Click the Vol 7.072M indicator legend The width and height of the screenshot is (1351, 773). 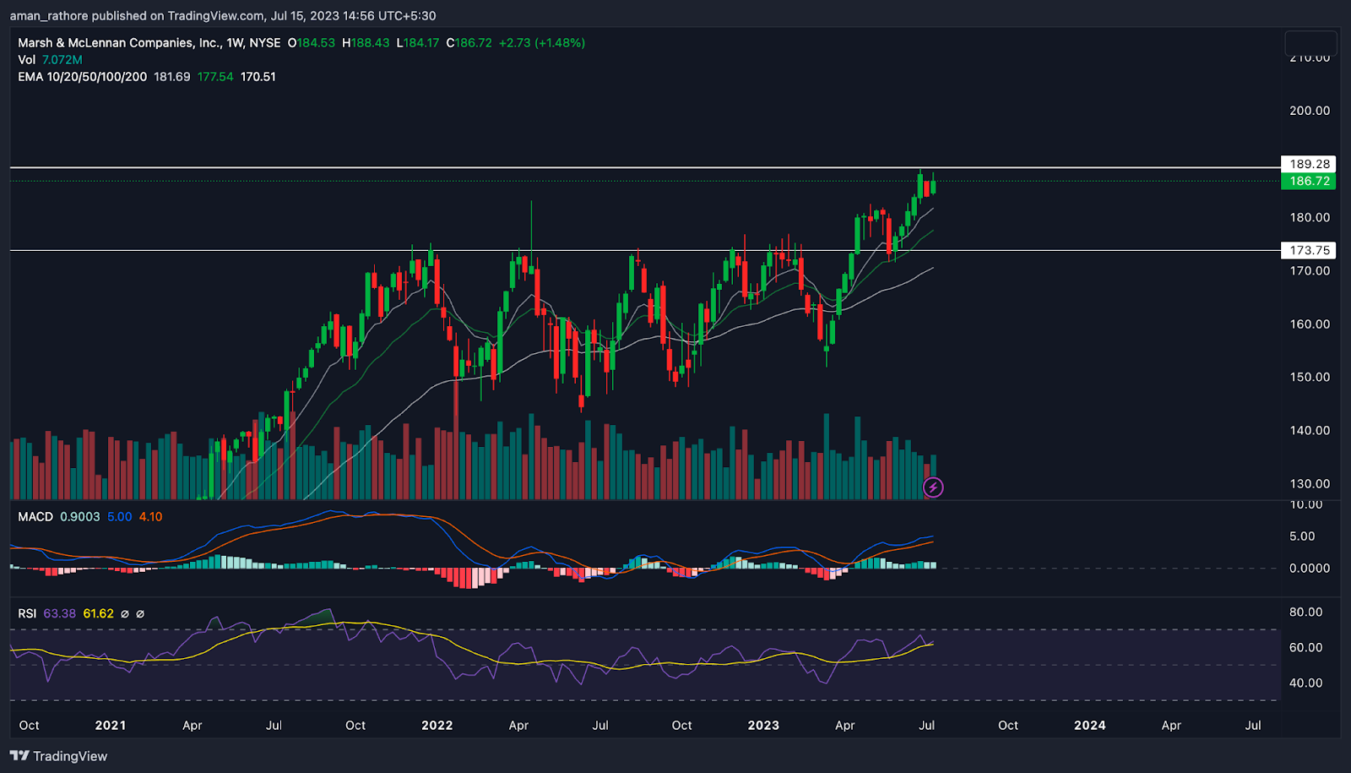tap(51, 59)
